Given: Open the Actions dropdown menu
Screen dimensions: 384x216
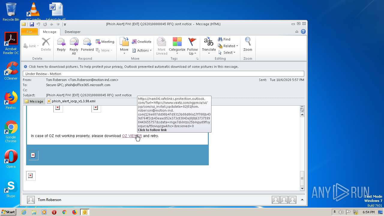Looking at the screenshot, I should (142, 50).
